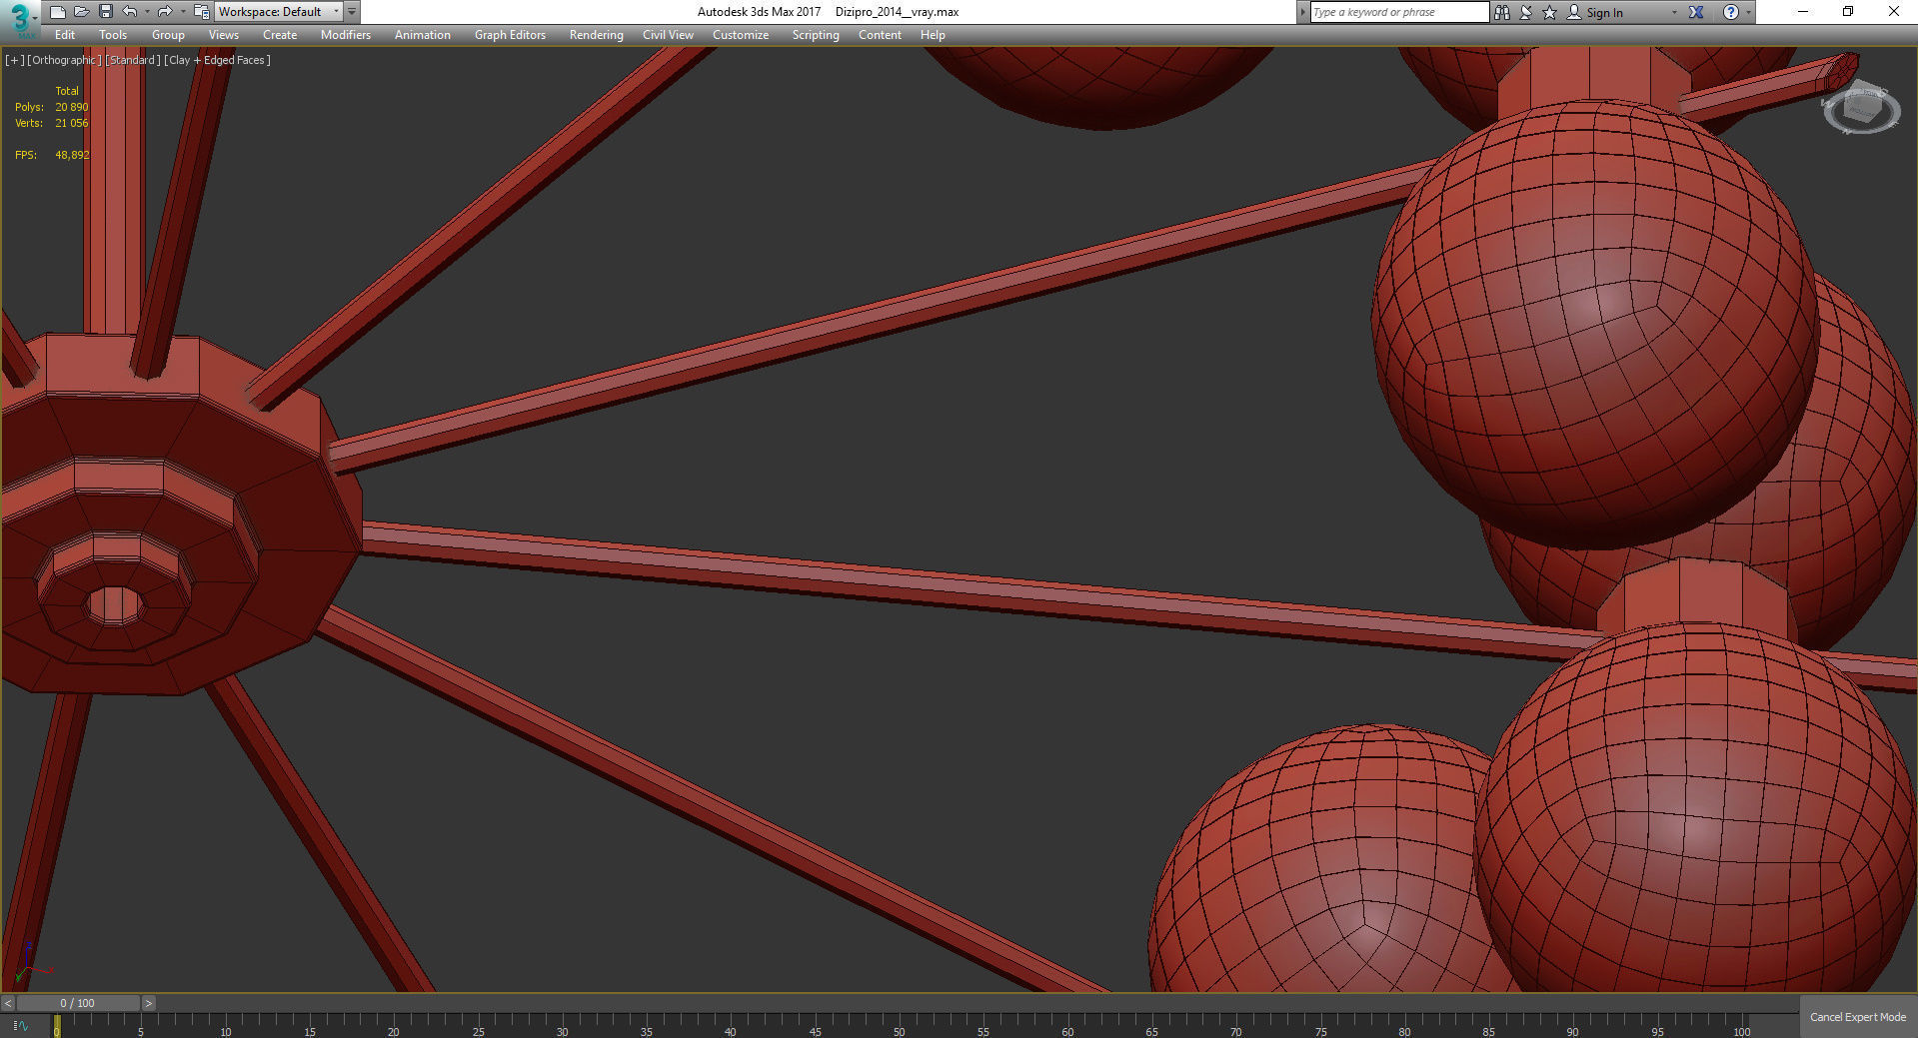Click the Verts count 21 056 statistic
This screenshot has height=1038, width=1918.
pyautogui.click(x=72, y=123)
